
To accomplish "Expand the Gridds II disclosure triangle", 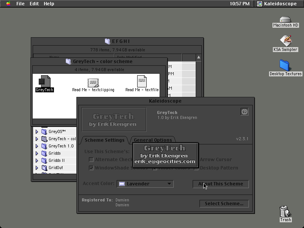I will tap(37, 160).
